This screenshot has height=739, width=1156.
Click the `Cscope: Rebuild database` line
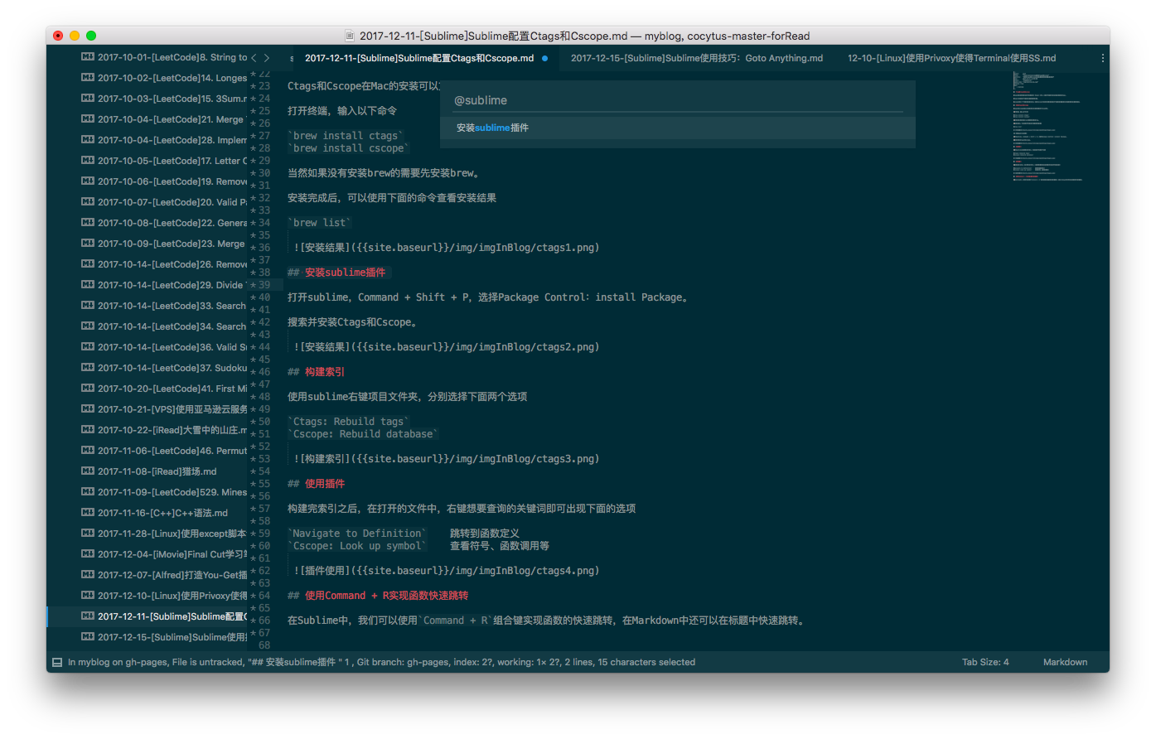click(363, 434)
